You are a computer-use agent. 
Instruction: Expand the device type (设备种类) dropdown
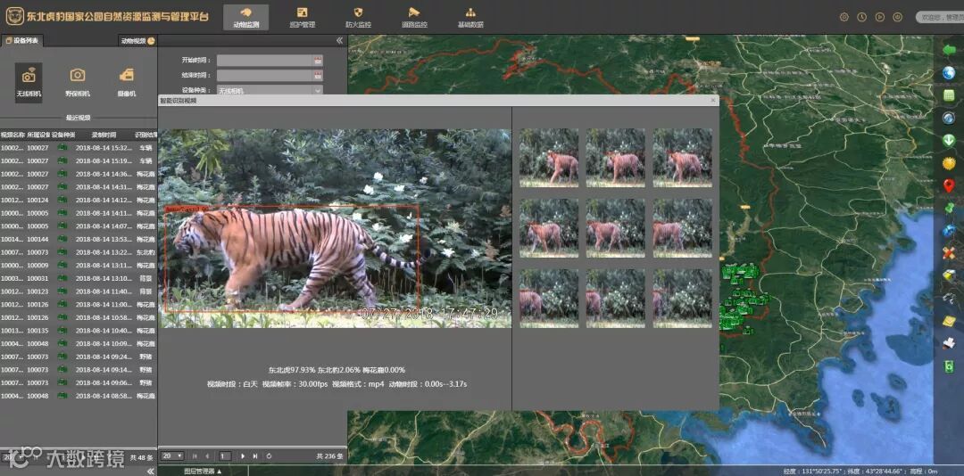point(317,90)
